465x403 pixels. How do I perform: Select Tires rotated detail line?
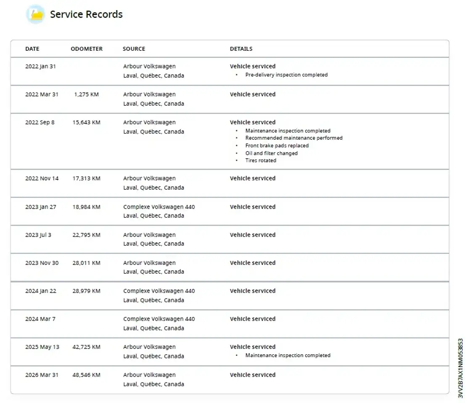(261, 160)
